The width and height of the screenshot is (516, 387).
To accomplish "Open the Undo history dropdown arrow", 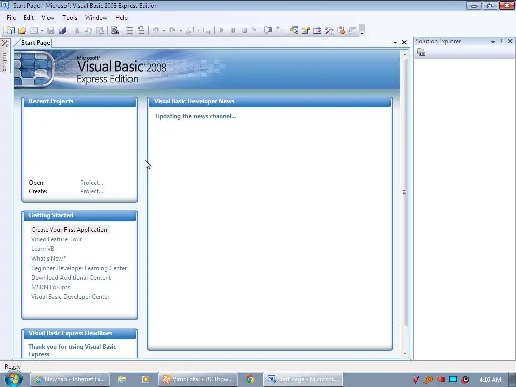I will pos(164,30).
